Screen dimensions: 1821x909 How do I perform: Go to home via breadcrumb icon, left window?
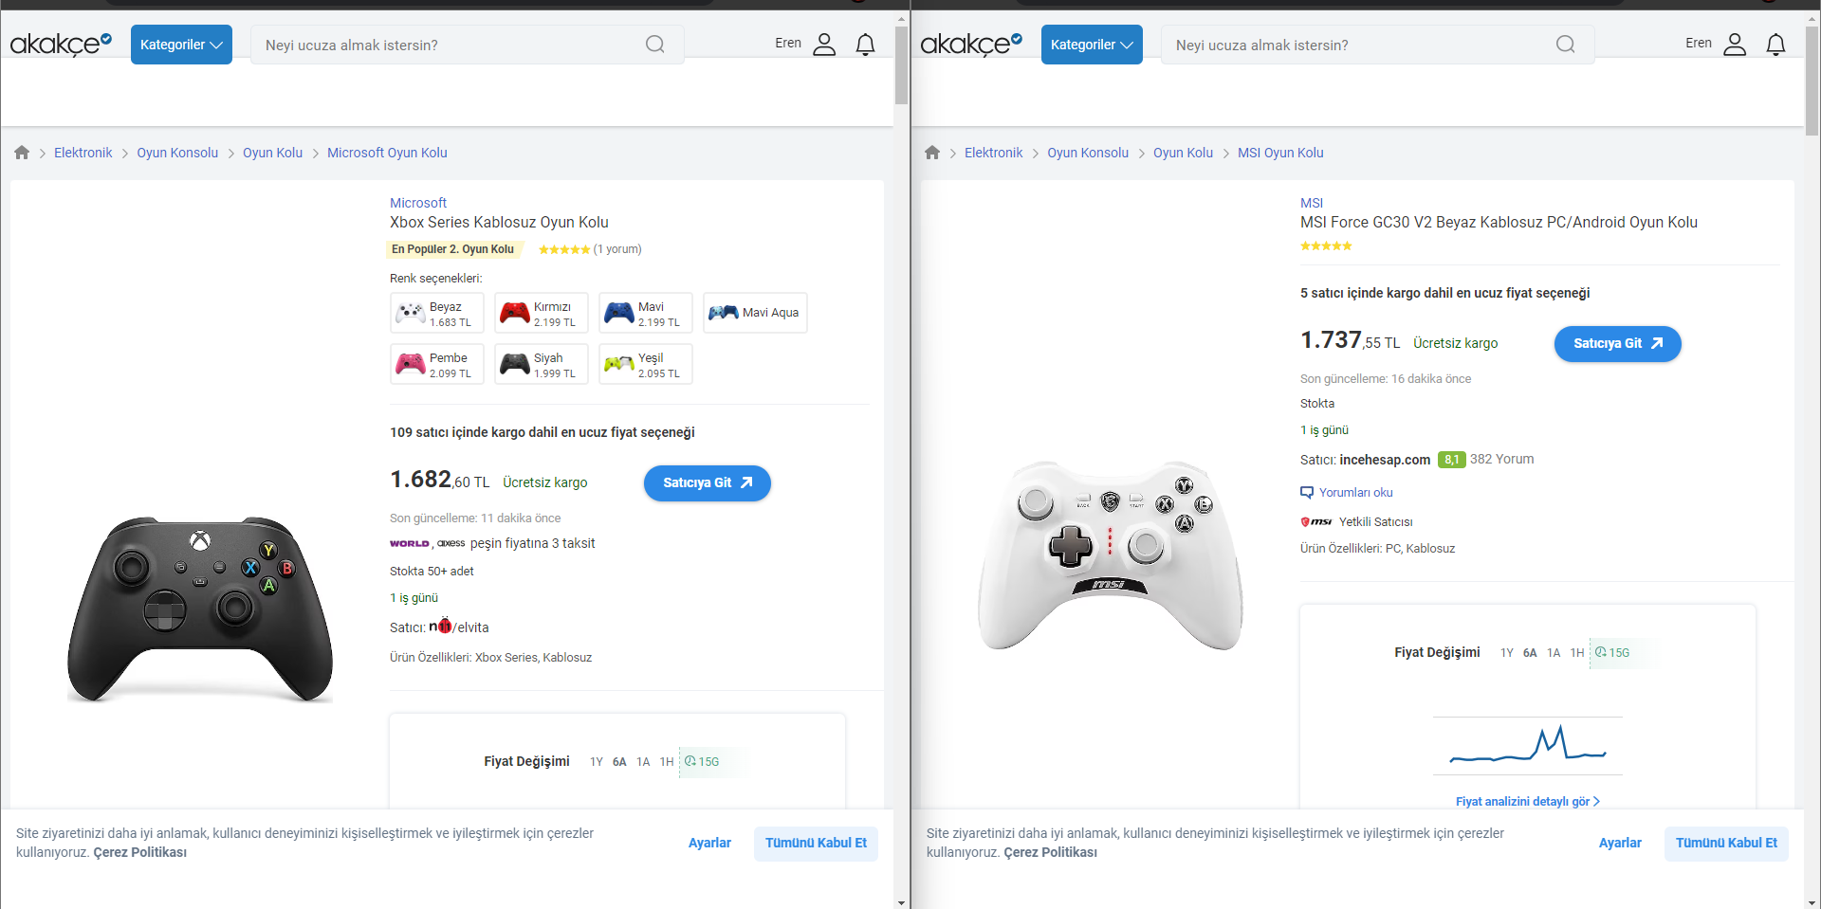coord(22,153)
